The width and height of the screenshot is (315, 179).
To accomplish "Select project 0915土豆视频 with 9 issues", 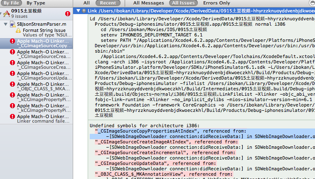I will (36, 13).
